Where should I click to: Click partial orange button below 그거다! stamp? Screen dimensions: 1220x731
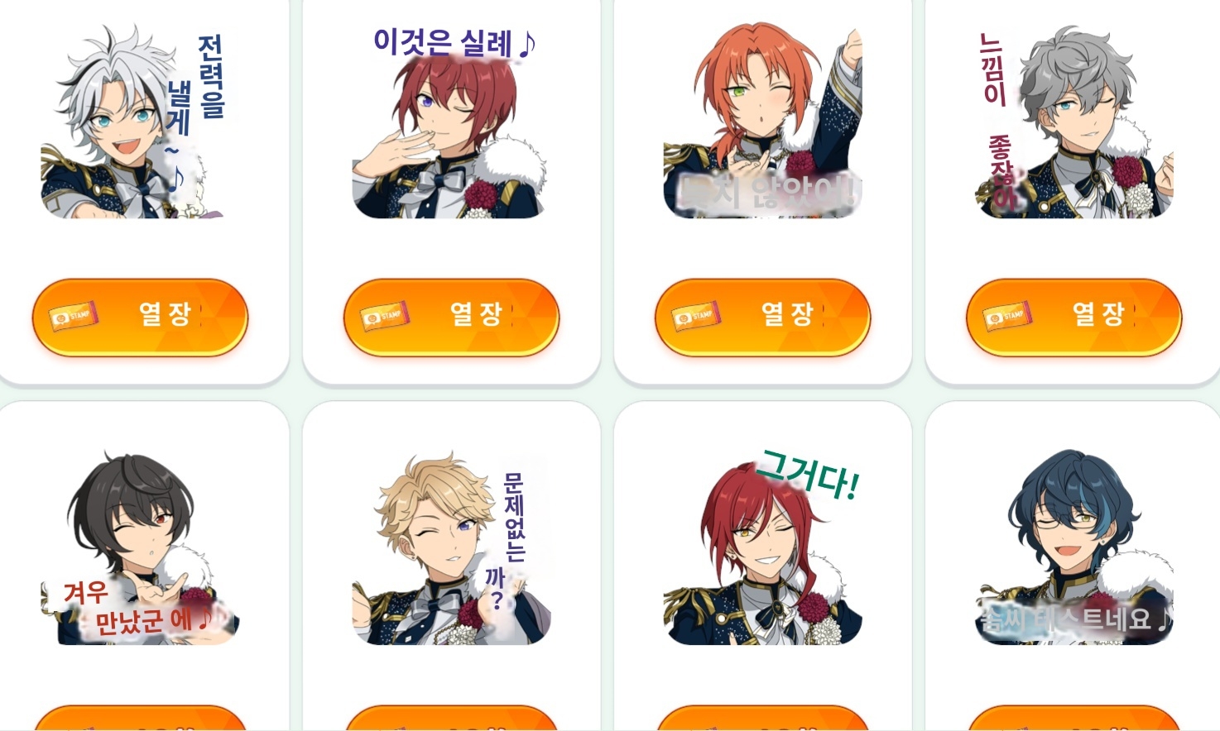[x=762, y=718]
